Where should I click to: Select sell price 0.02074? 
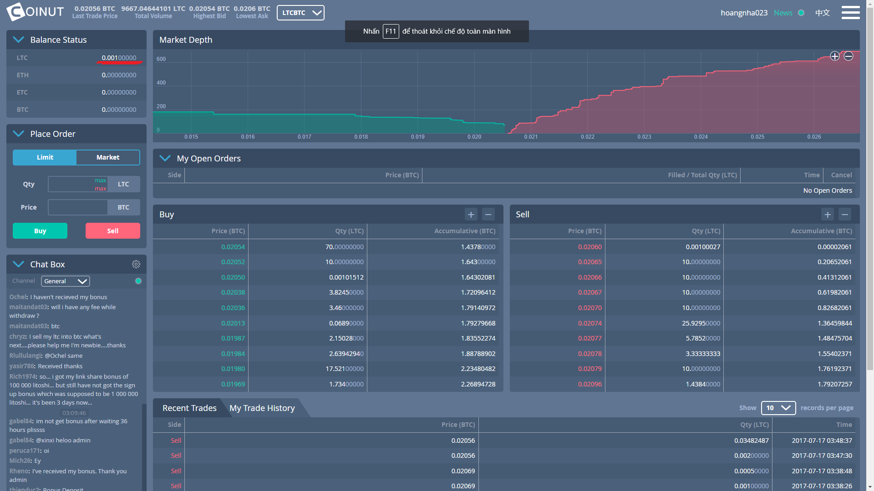590,323
